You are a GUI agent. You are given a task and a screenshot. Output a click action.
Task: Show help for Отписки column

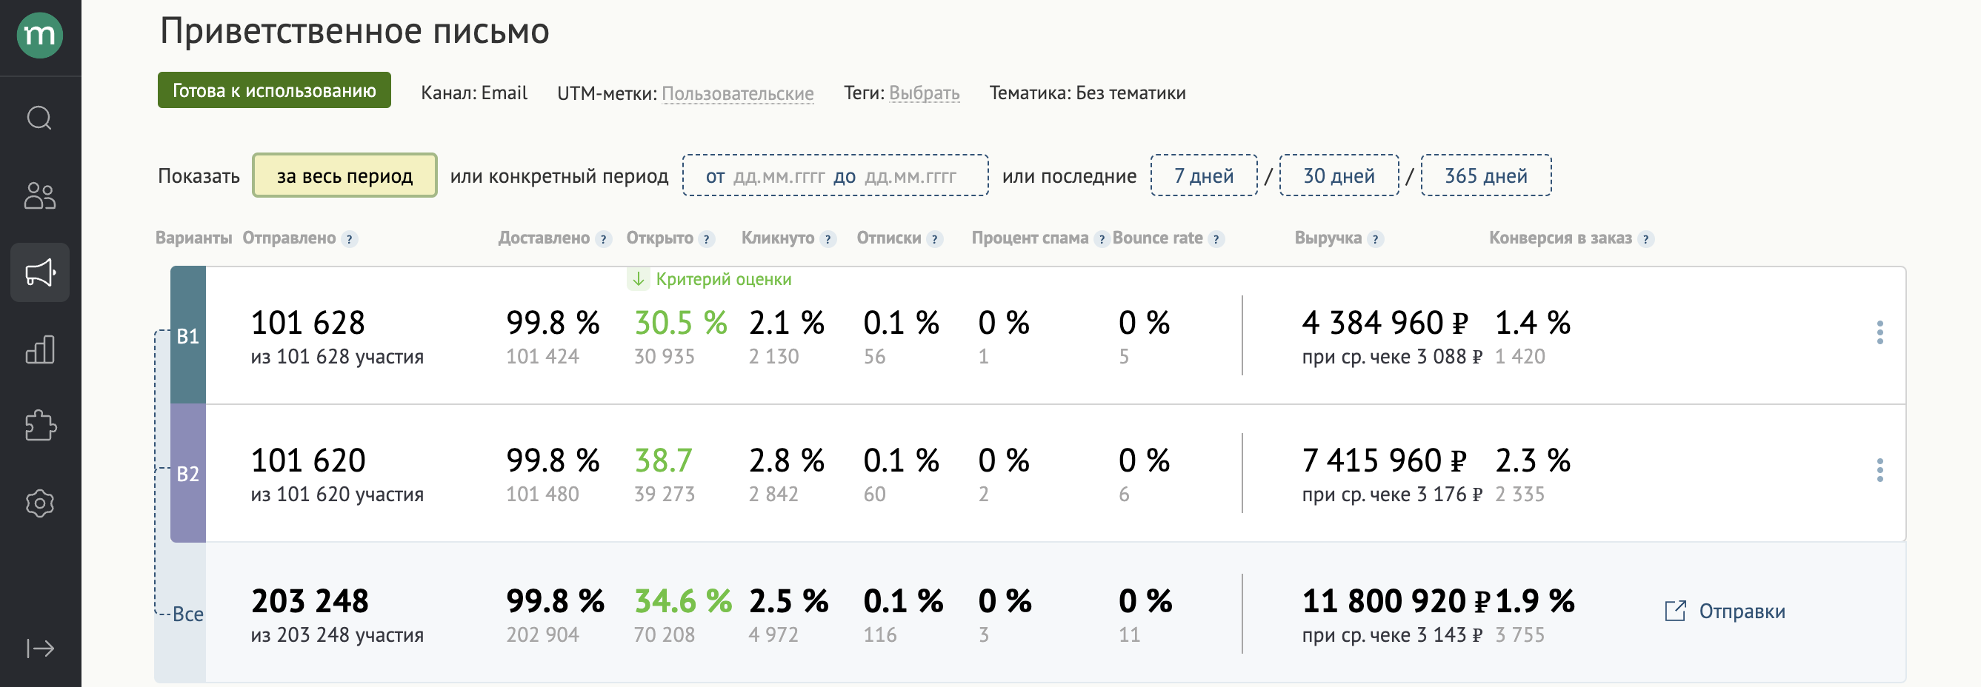[x=935, y=239]
